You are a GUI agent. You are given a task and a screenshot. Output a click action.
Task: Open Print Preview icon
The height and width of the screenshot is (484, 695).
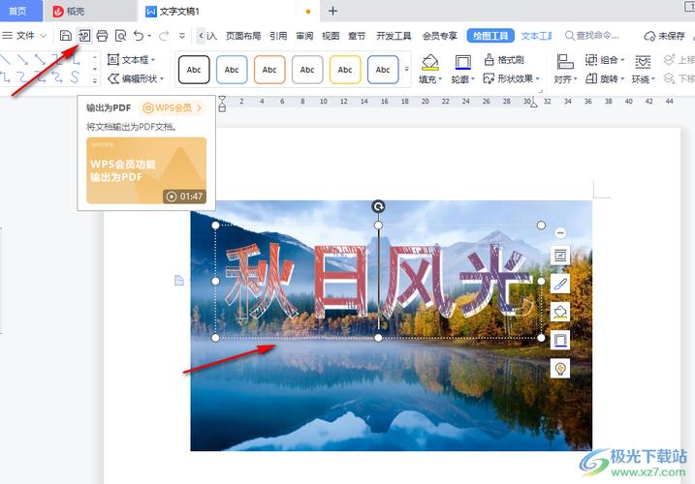(x=120, y=36)
